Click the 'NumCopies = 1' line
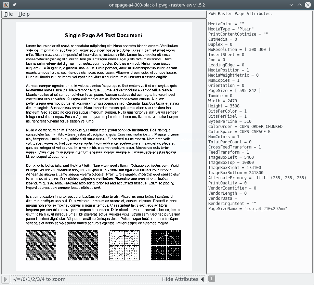 224,80
